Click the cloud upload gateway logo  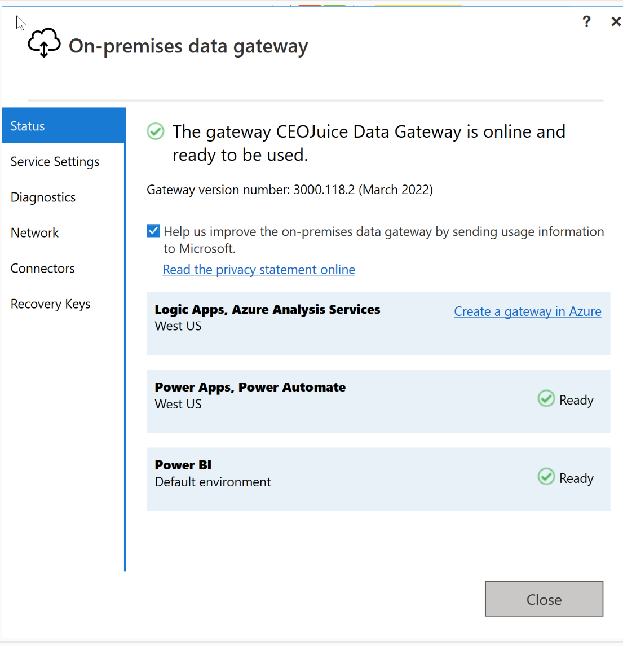coord(44,43)
